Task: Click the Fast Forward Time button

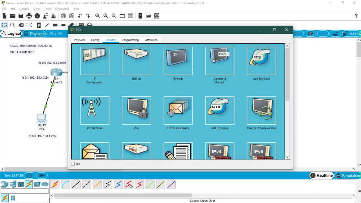Action: click(41, 175)
